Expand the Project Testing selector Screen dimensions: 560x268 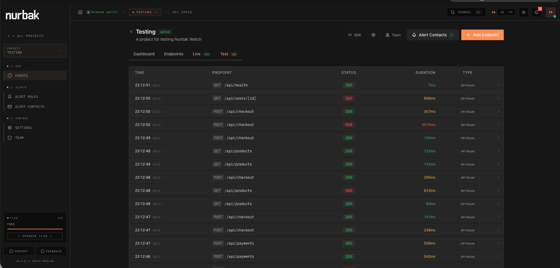pyautogui.click(x=35, y=51)
